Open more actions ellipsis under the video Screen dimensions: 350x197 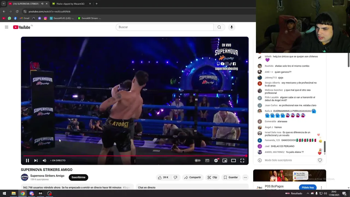pos(245,177)
